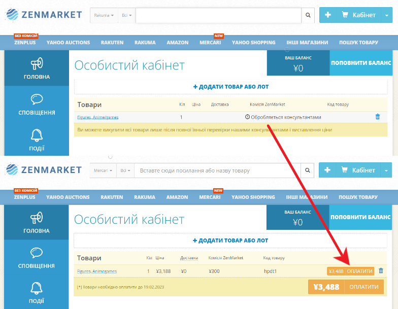Click ДОДАТИ ТОВАР АБО ЛОТ in the upper cabinet
This screenshot has height=309, width=398.
(x=230, y=87)
